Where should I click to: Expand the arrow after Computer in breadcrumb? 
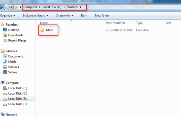40,7
